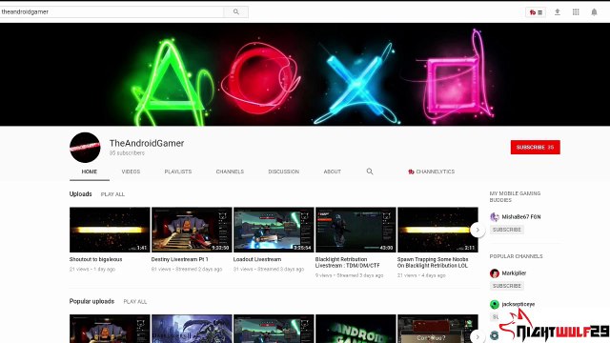This screenshot has width=610, height=343.
Task: Open the Channelytics tab
Action: click(431, 171)
